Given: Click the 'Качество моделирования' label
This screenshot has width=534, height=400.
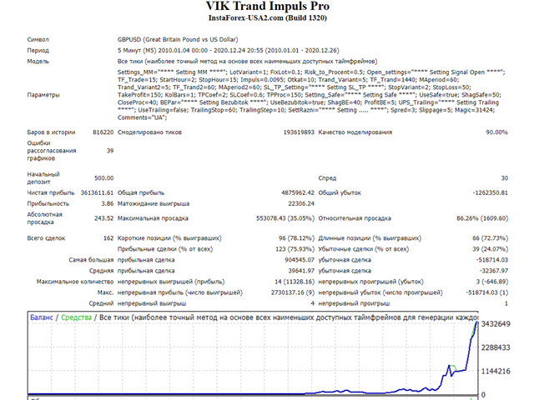Looking at the screenshot, I should pos(355,132).
